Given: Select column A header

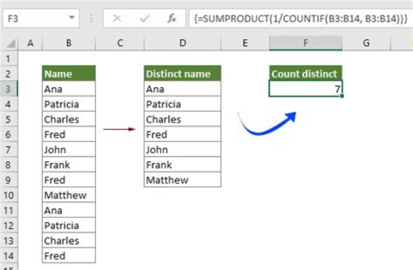Looking at the screenshot, I should [30, 43].
